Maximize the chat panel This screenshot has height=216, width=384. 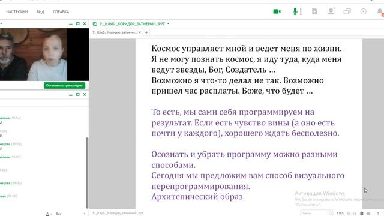click(x=77, y=95)
